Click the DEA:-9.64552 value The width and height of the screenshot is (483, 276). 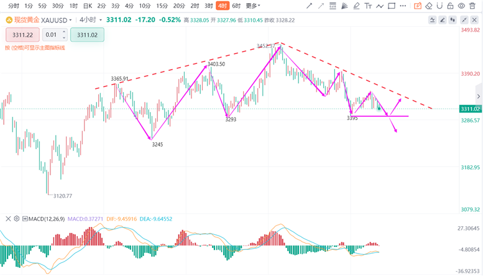pyautogui.click(x=156, y=219)
